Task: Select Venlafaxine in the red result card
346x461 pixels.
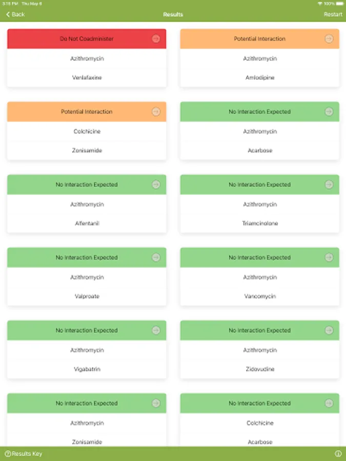Action: [87, 78]
